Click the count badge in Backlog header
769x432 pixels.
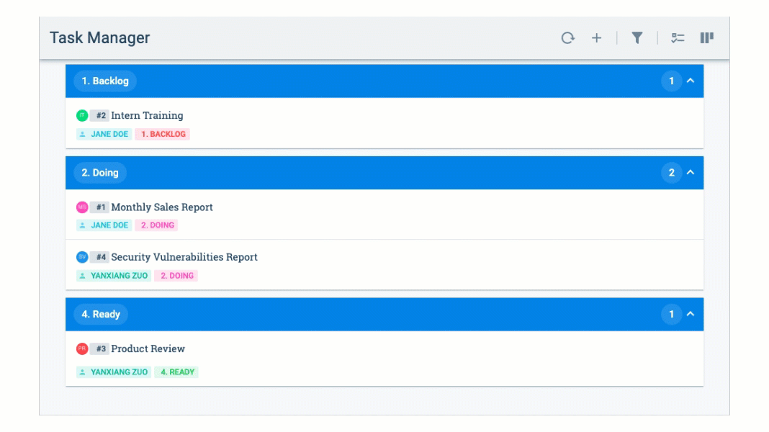pos(671,81)
